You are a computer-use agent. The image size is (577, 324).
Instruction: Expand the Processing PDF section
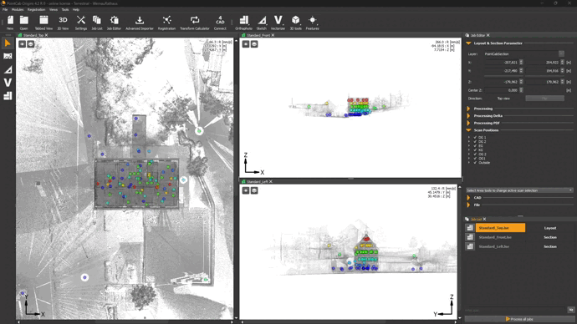coord(468,123)
